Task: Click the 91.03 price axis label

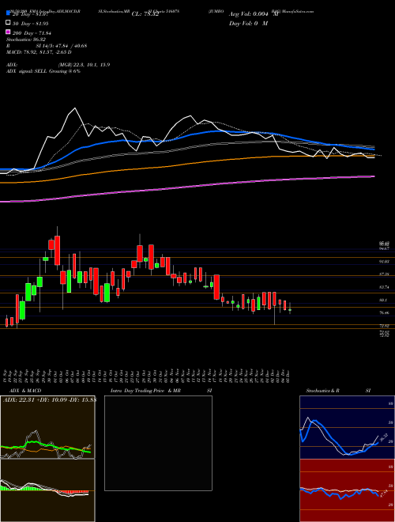Action: click(x=385, y=262)
